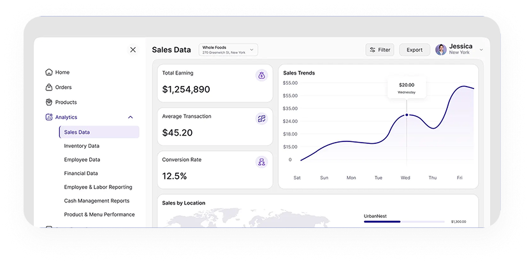Go to Financial Data page

[81, 173]
